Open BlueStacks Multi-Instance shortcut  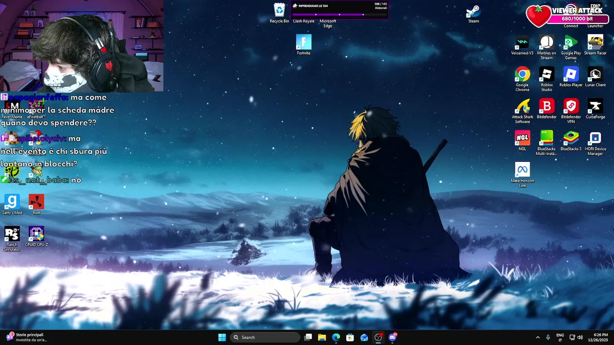(x=546, y=143)
